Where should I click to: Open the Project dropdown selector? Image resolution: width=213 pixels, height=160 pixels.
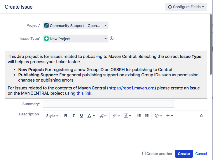point(76,25)
